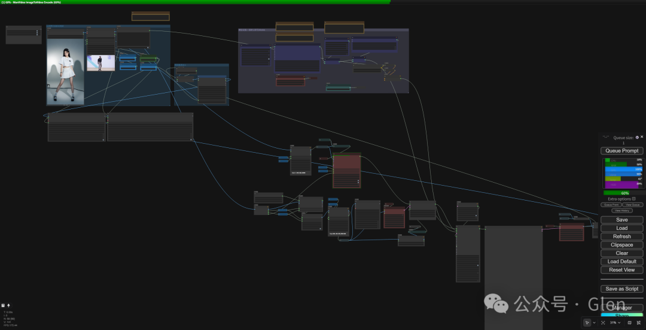The image size is (646, 330).
Task: Click the WanVideo ImageToVideo Encode title text
Action: point(32,2)
